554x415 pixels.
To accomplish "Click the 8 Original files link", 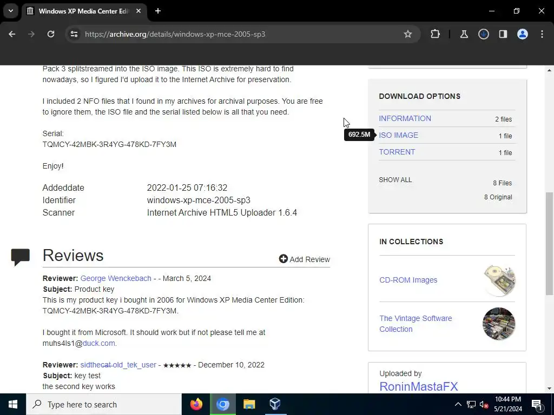I will coord(498,197).
